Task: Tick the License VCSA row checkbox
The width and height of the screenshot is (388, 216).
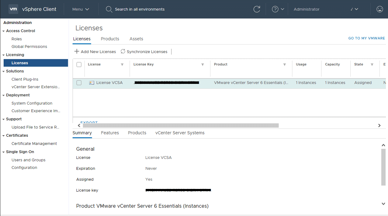Action: tap(79, 83)
